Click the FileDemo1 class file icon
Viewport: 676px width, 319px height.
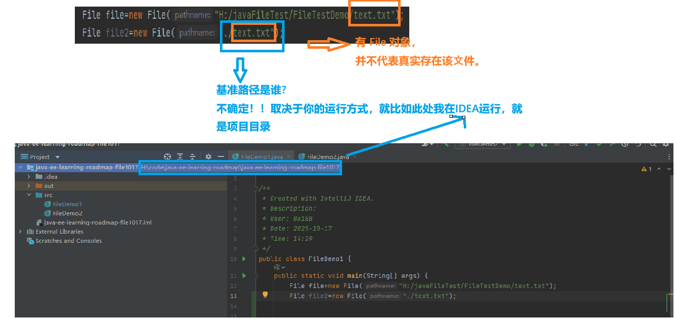coord(48,204)
